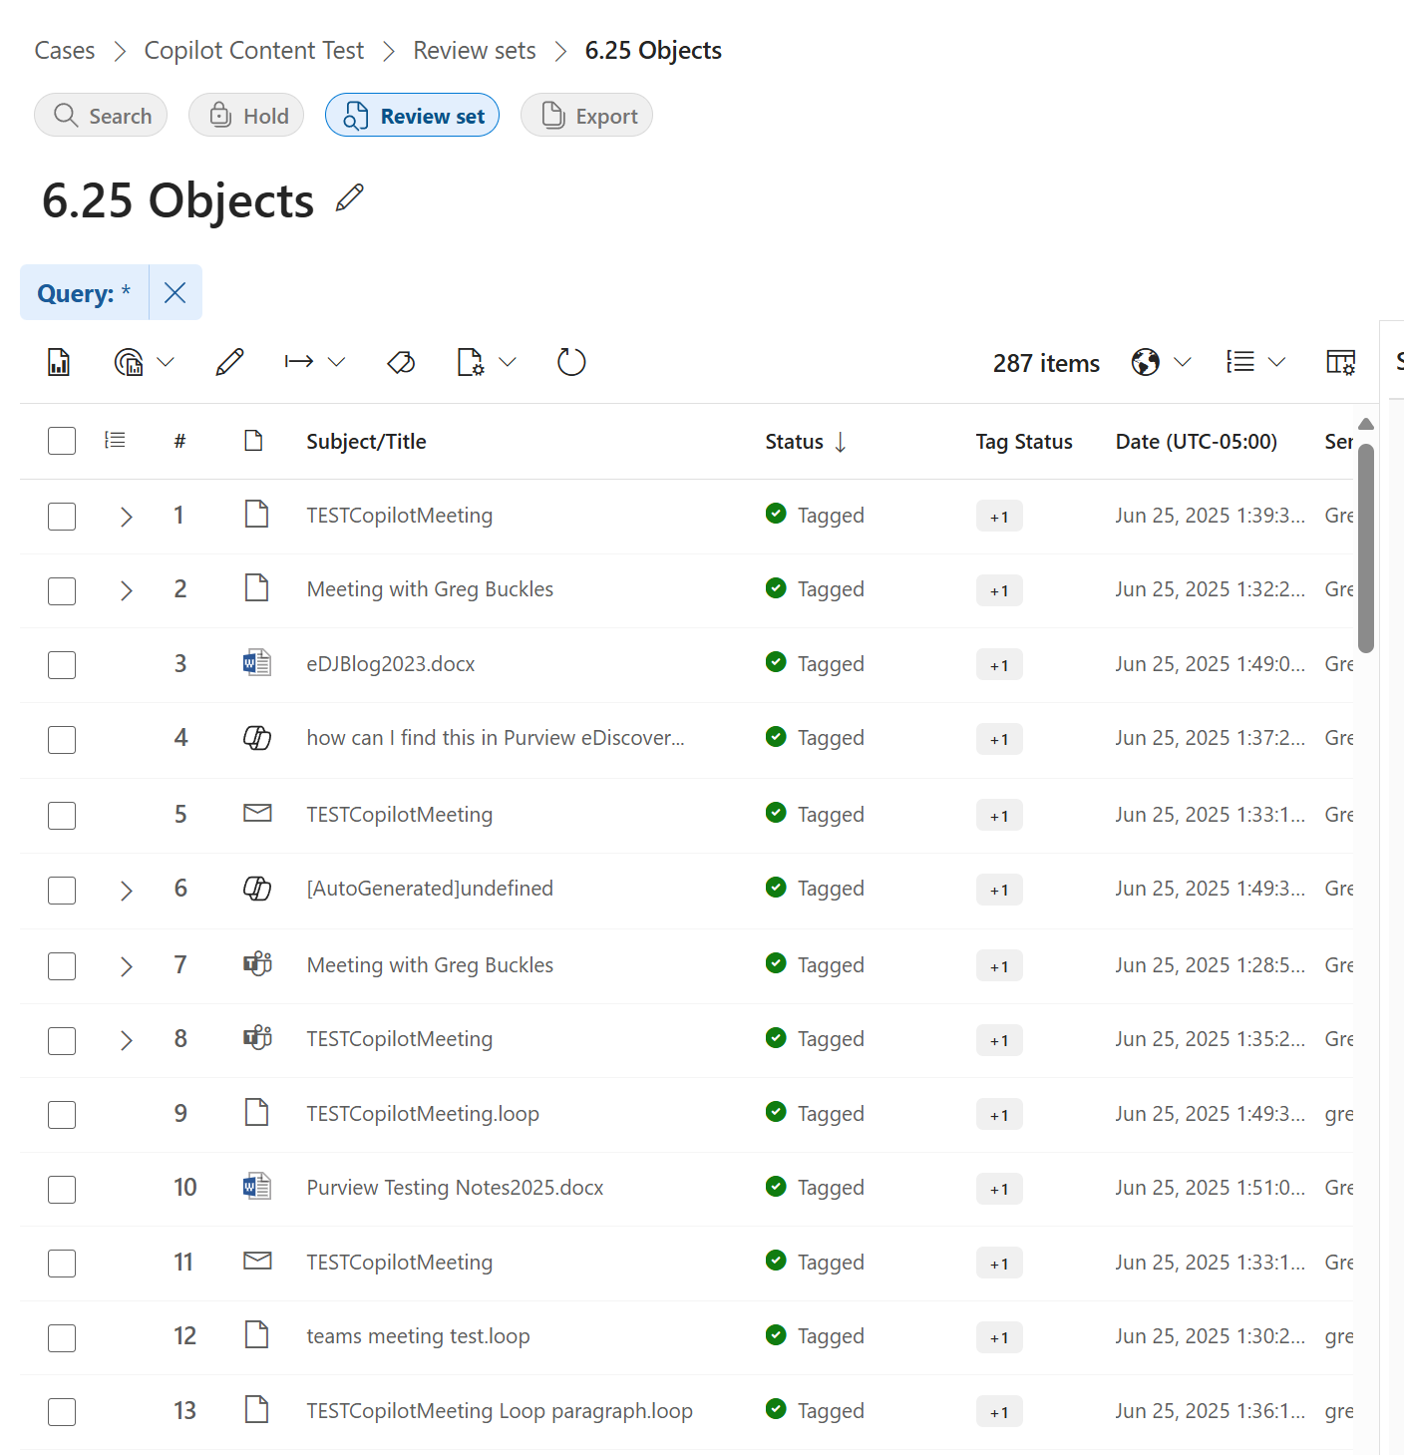This screenshot has height=1455, width=1404.
Task: Open the time zone globe dropdown arrow
Action: (1183, 362)
